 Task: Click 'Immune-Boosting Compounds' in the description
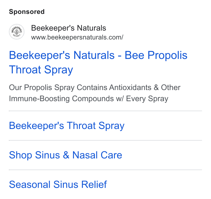61,99
